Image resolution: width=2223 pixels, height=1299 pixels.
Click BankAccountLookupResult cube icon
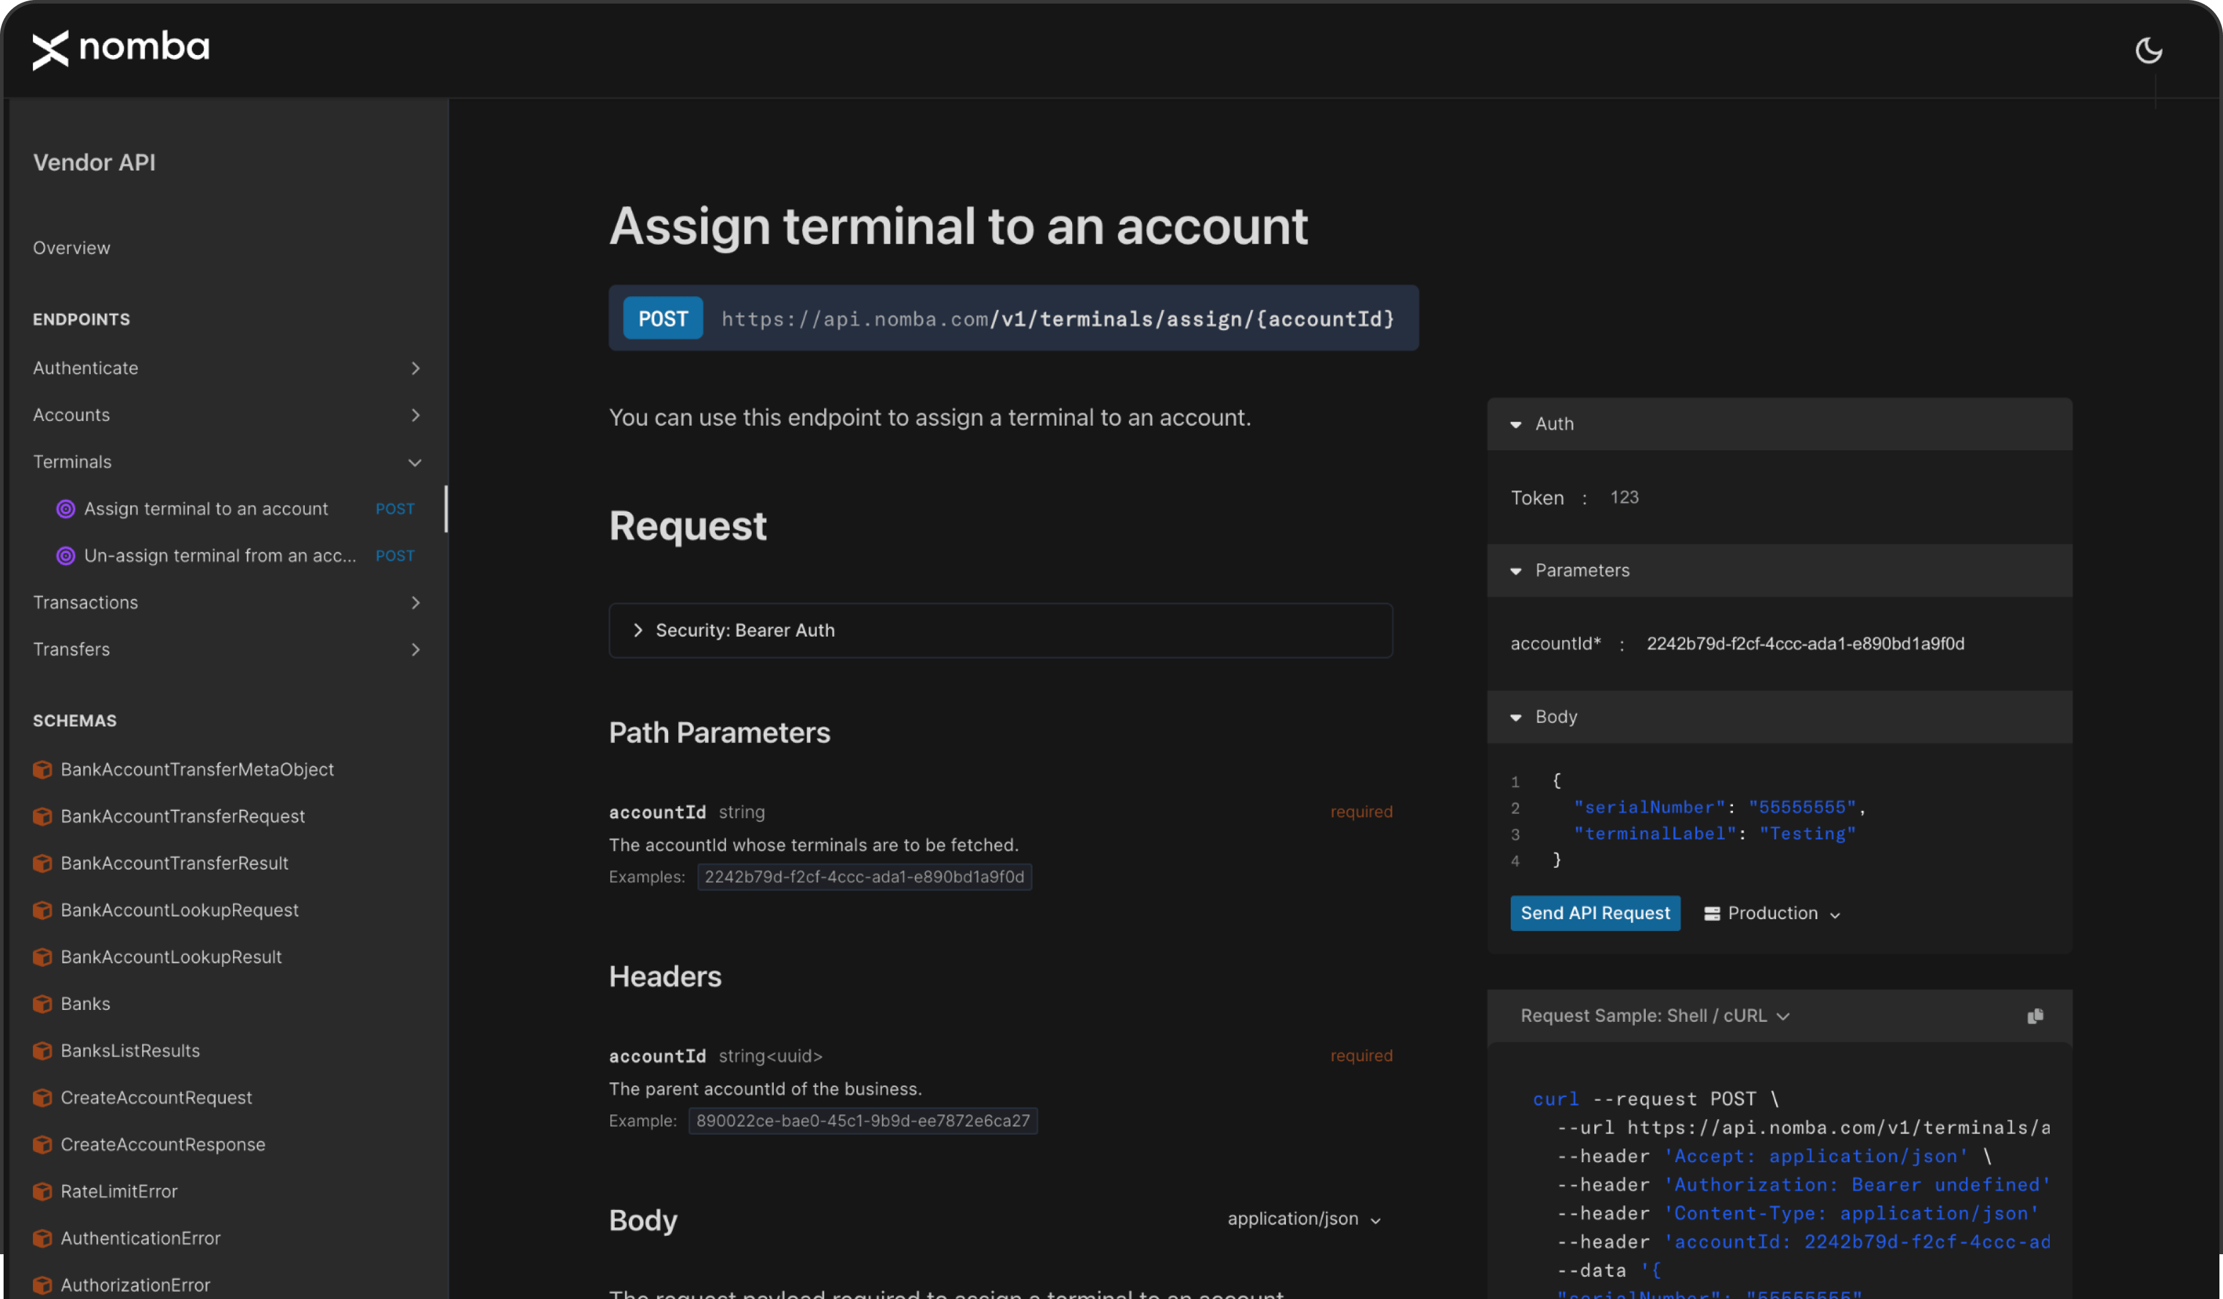(x=42, y=956)
